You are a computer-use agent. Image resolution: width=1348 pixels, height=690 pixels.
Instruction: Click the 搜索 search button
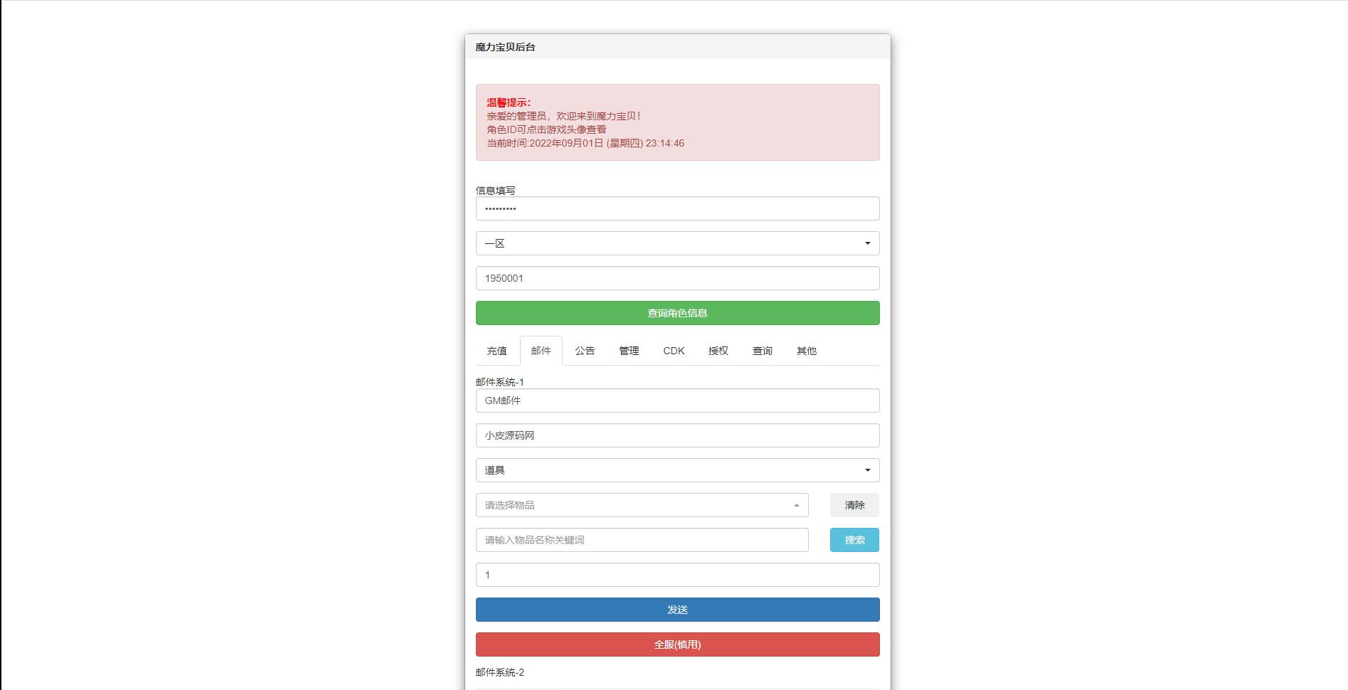[x=854, y=540]
